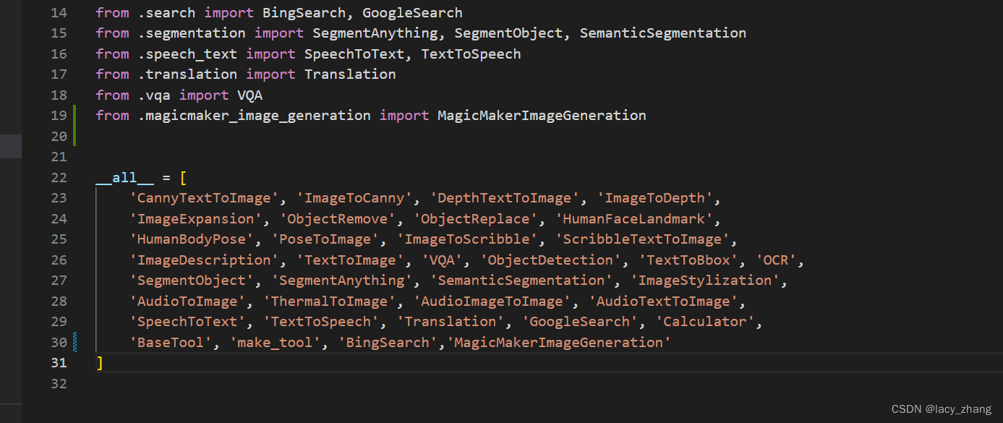Click line number 30 in the gutter
1003x423 pixels.
(x=59, y=343)
